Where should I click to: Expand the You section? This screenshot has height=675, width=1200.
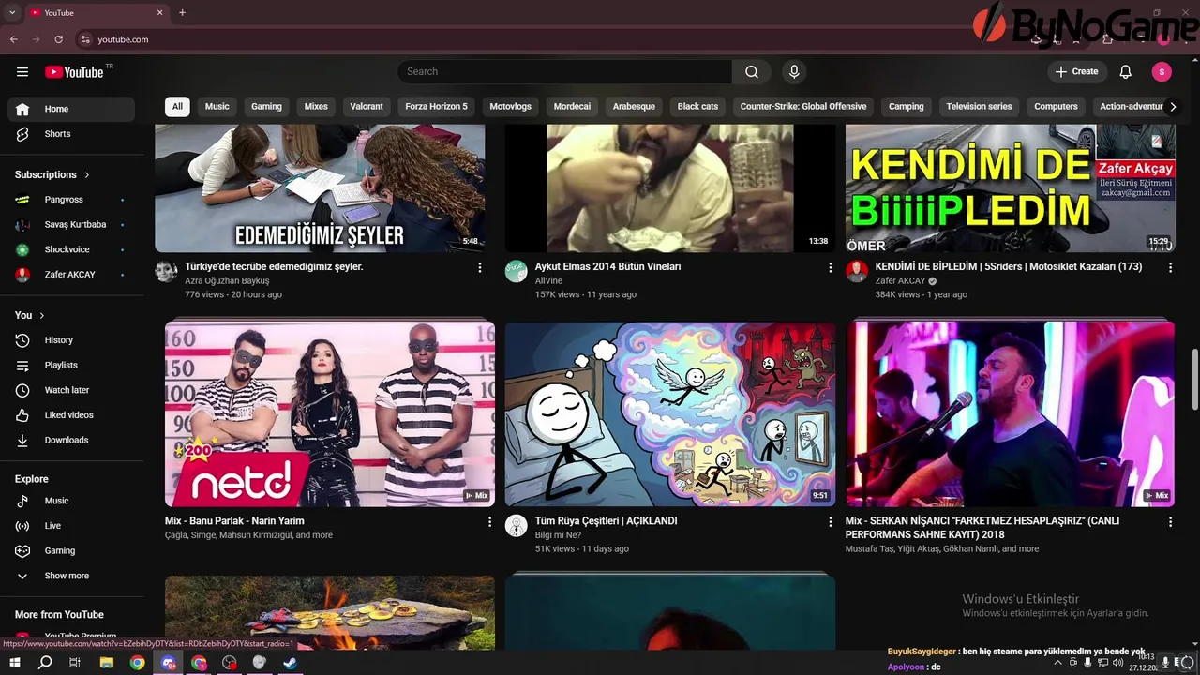[30, 315]
